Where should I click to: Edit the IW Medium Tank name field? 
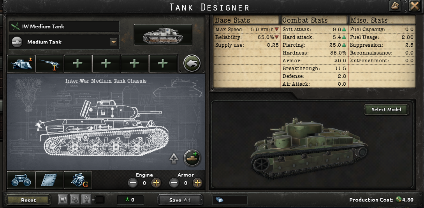(x=64, y=26)
